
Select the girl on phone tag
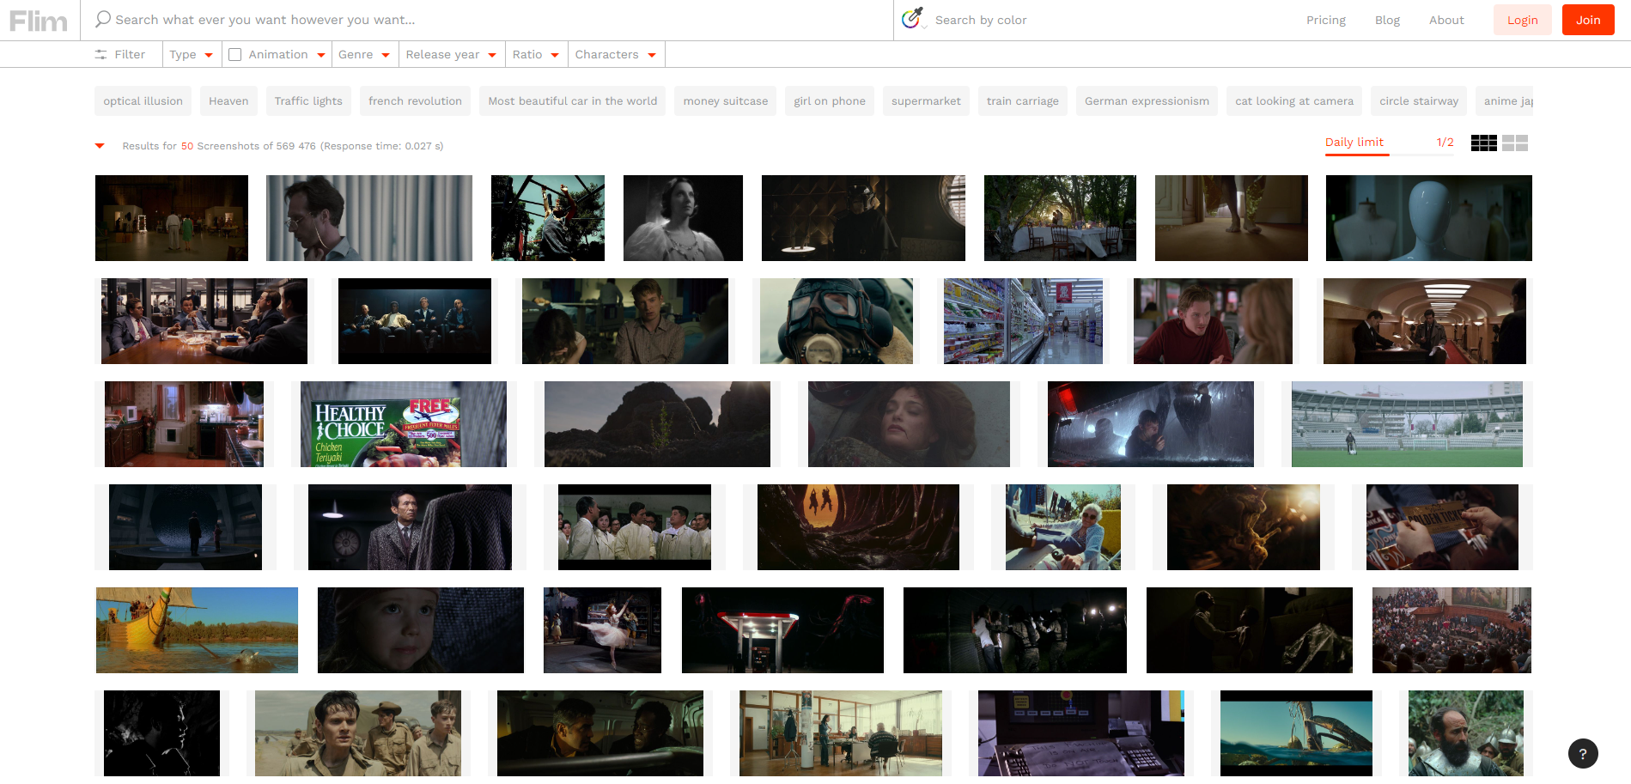[x=830, y=100]
